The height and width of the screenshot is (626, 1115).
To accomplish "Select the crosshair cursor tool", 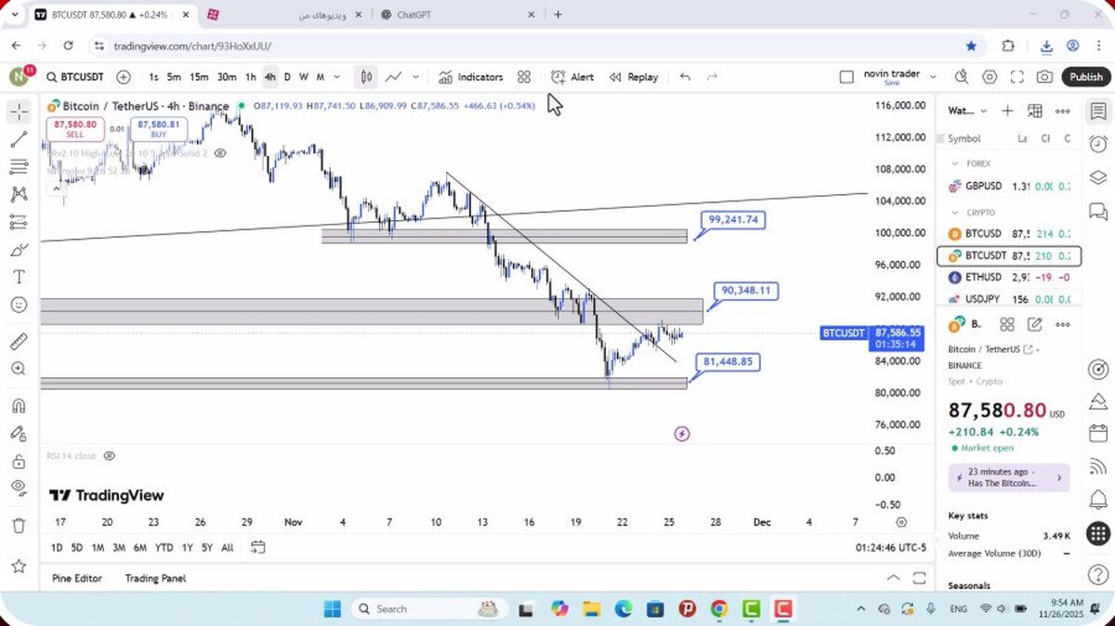I will point(19,112).
